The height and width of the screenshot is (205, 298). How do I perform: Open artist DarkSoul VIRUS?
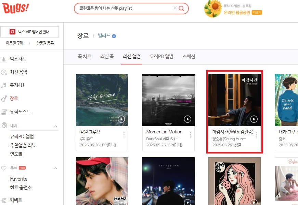(x=163, y=139)
